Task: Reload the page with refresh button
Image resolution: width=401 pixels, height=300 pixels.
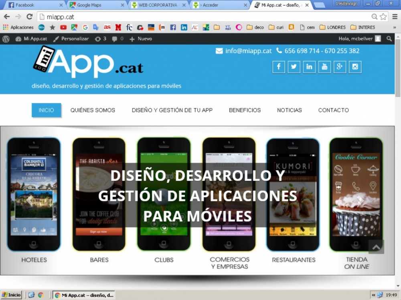Action: coord(29,17)
